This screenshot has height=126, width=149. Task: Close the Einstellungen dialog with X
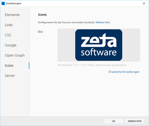pyautogui.click(x=144, y=3)
